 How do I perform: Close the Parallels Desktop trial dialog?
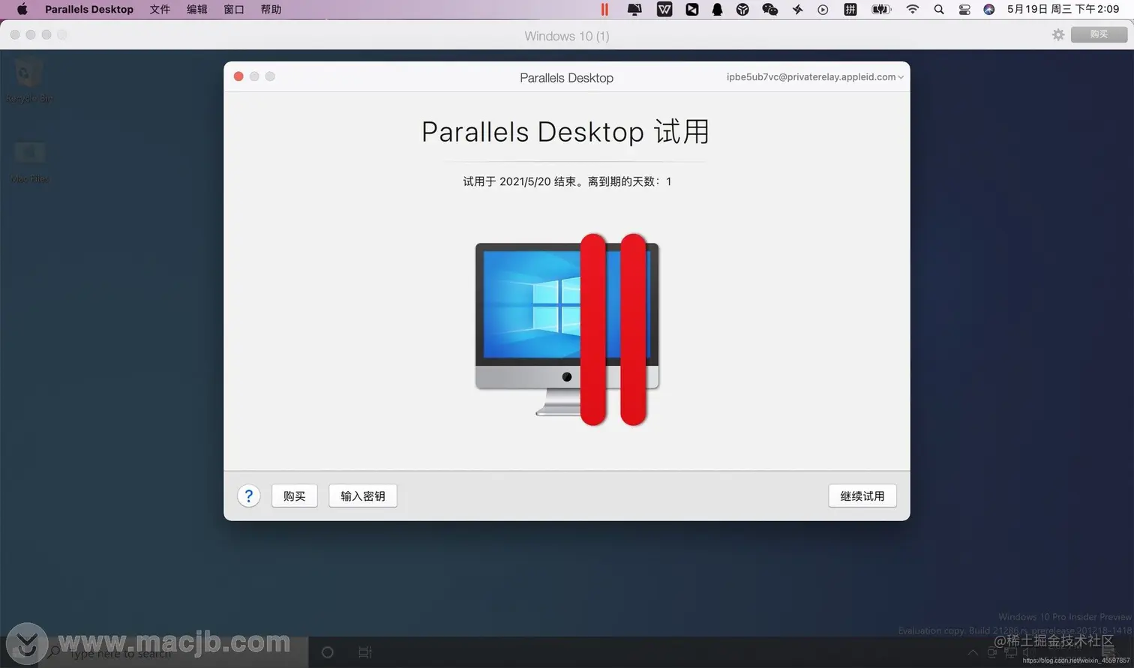(x=238, y=76)
